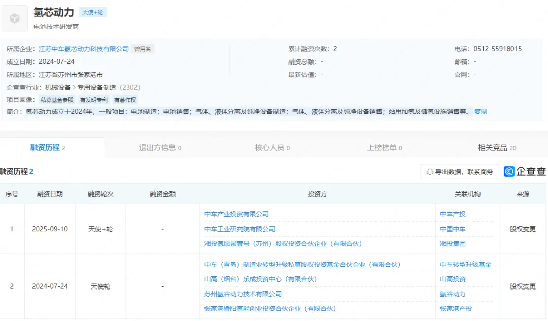Click the company logo placeholder cube icon

coord(15,18)
